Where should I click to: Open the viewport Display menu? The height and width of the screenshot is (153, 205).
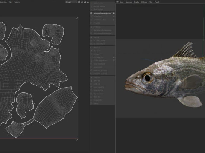pos(136,2)
